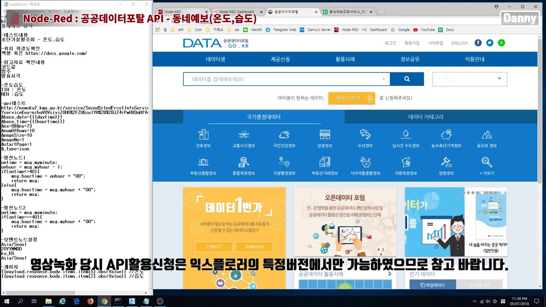This screenshot has width=546, height=307.
Task: Open the 등산로 정보 category icon
Action: (487, 134)
